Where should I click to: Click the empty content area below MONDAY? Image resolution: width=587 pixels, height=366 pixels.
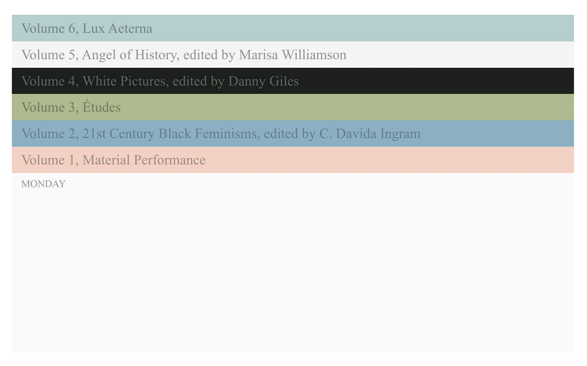tap(293, 270)
